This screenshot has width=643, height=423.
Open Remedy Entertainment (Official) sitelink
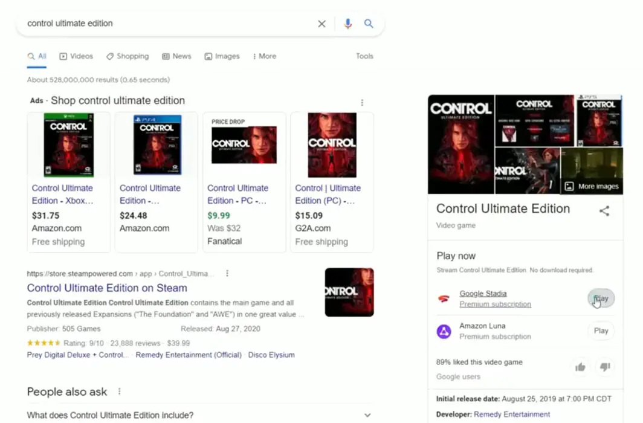189,355
